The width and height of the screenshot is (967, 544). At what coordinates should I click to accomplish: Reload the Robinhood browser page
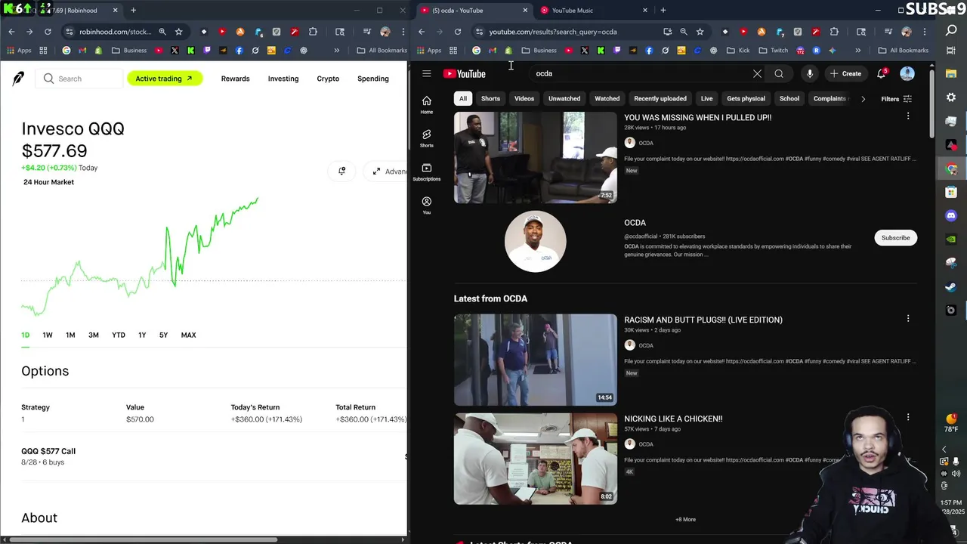pyautogui.click(x=48, y=32)
